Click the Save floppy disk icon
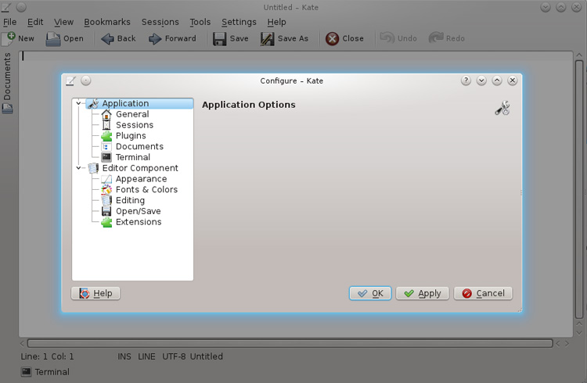587x383 pixels. 219,38
